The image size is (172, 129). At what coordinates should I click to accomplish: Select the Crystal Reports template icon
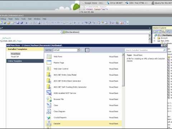point(49,118)
